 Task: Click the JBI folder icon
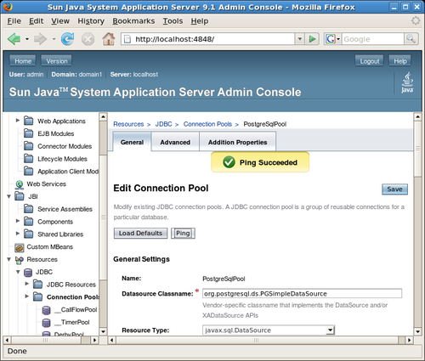click(x=20, y=196)
